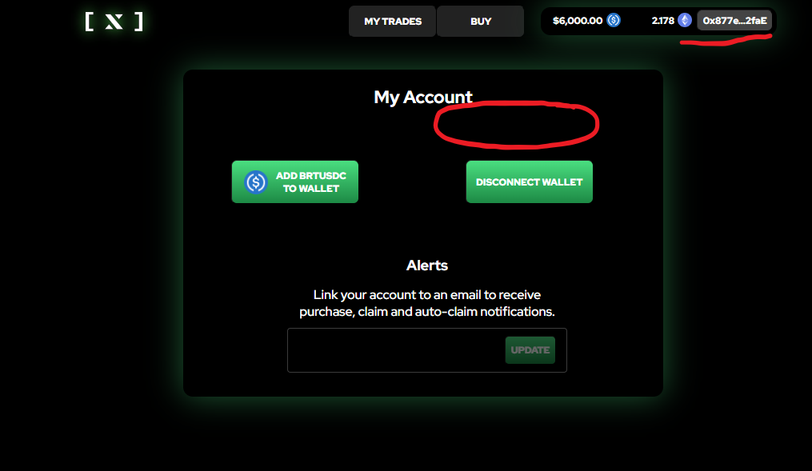Viewport: 812px width, 471px height.
Task: Click the Ethereum diamond icon in the header
Action: 685,20
